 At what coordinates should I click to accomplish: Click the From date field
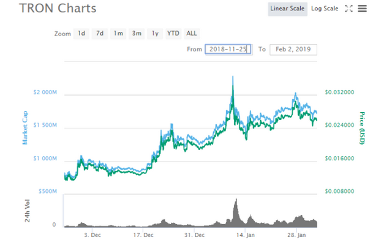pos(228,49)
